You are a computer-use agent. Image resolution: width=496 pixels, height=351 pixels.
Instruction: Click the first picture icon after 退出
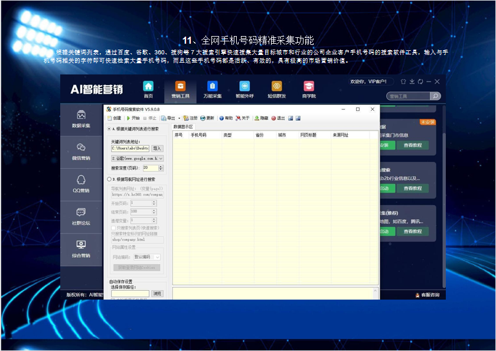(x=291, y=118)
